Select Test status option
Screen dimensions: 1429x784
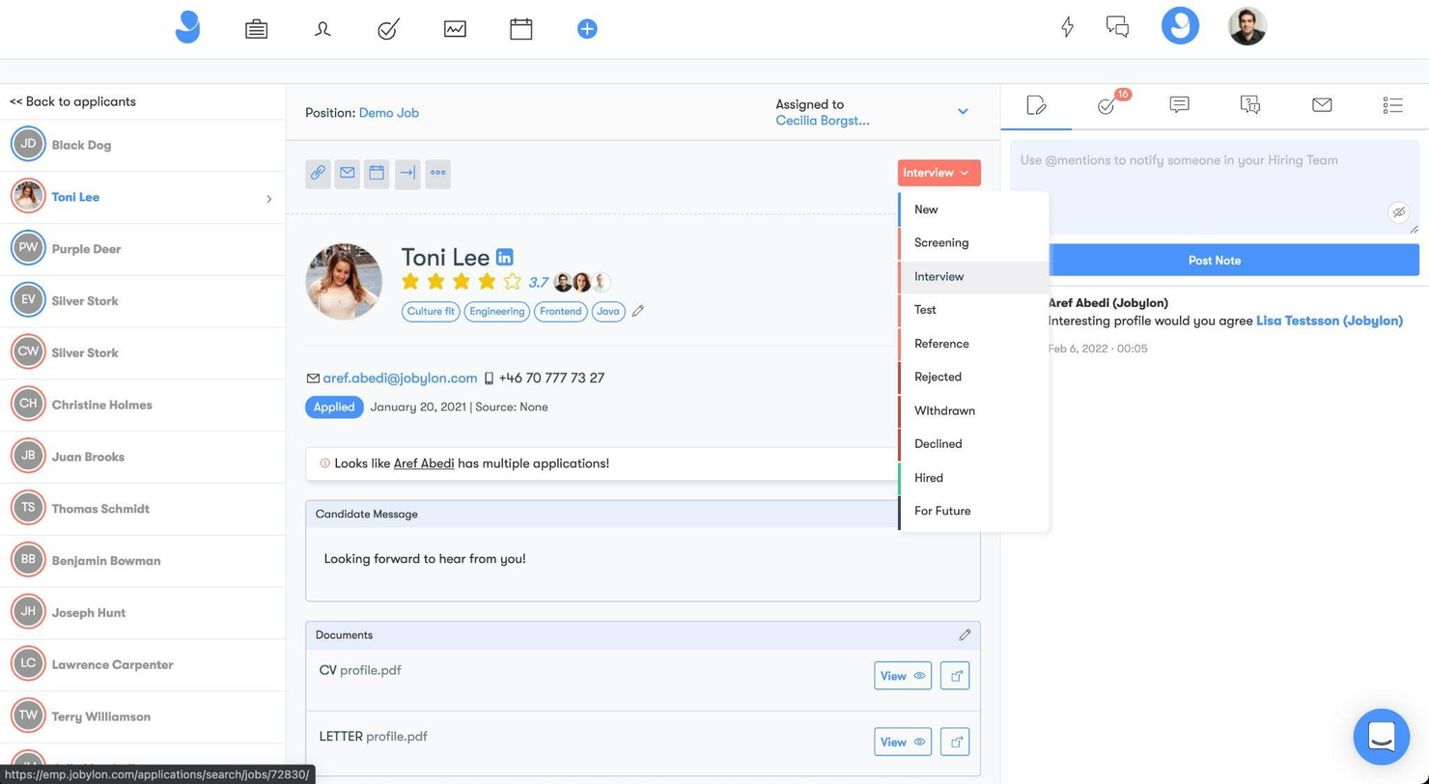973,310
